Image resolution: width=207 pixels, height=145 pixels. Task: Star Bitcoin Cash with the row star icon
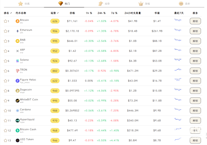(x=5, y=130)
